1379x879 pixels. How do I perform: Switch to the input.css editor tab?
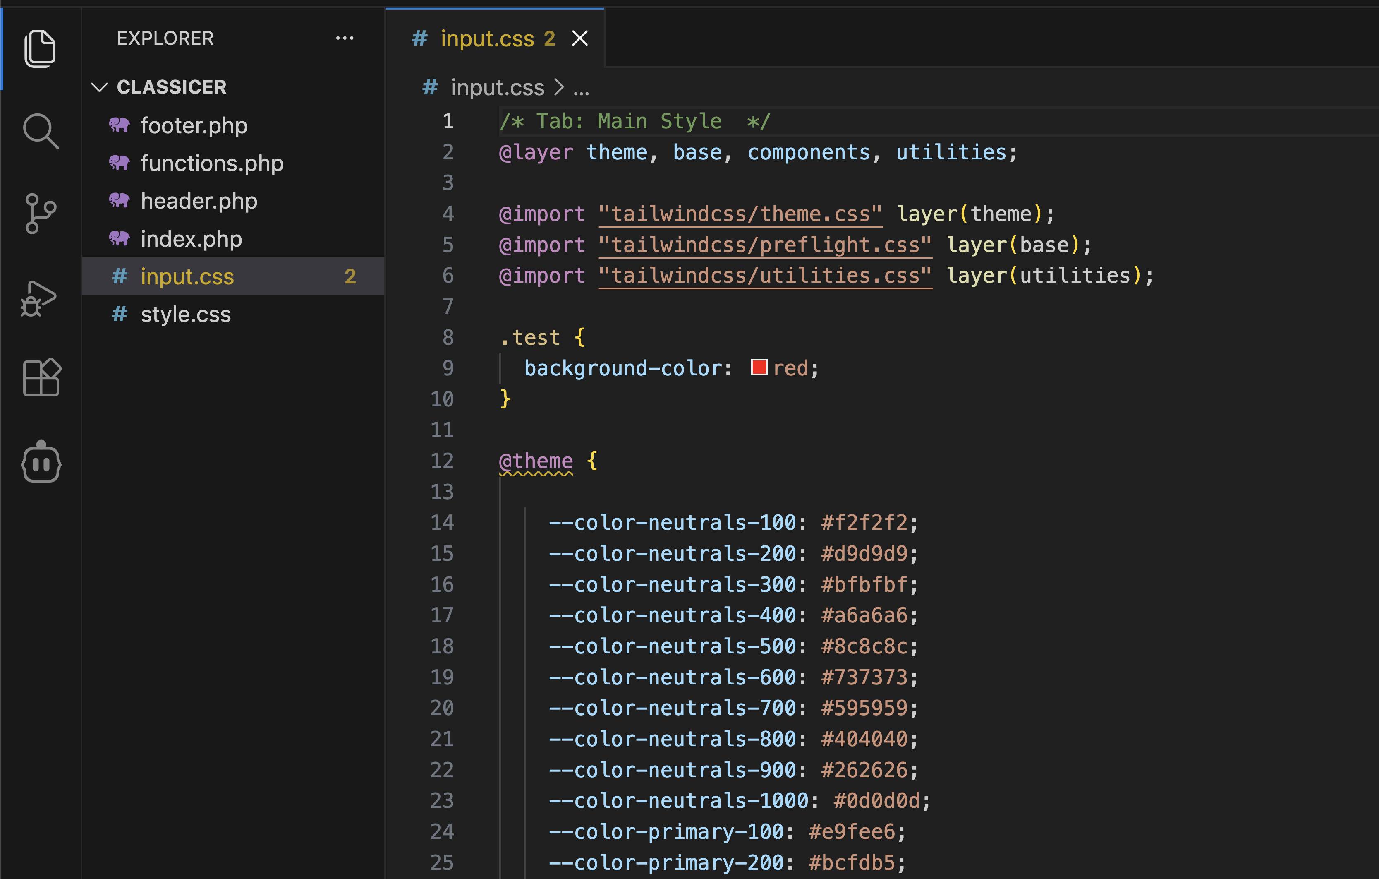[x=496, y=38]
